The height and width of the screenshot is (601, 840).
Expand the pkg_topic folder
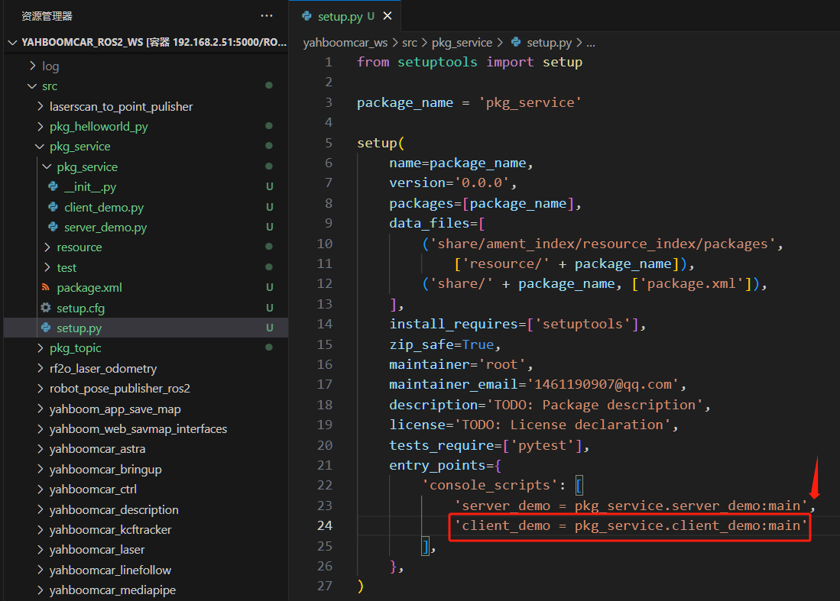point(41,348)
